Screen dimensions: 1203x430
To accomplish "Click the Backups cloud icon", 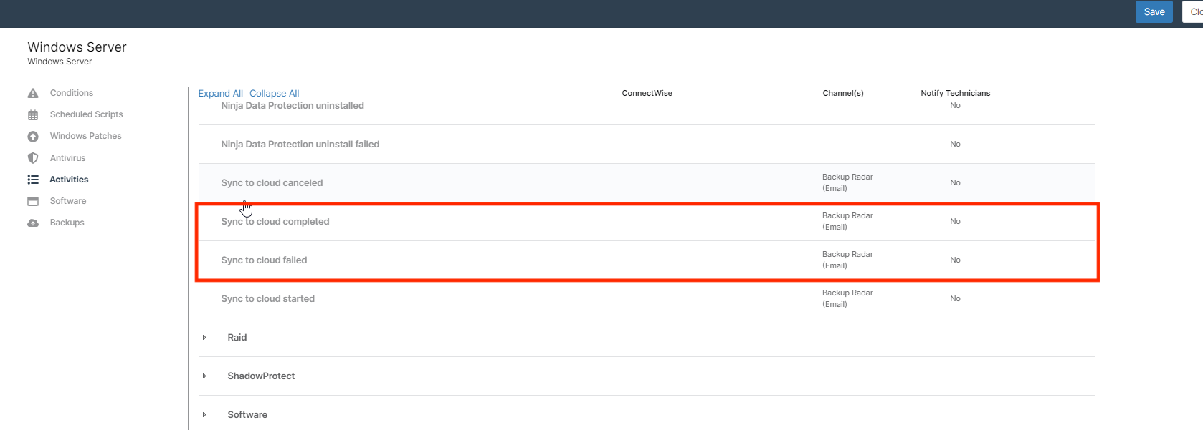I will coord(33,223).
